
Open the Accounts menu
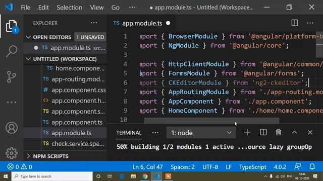(12, 128)
